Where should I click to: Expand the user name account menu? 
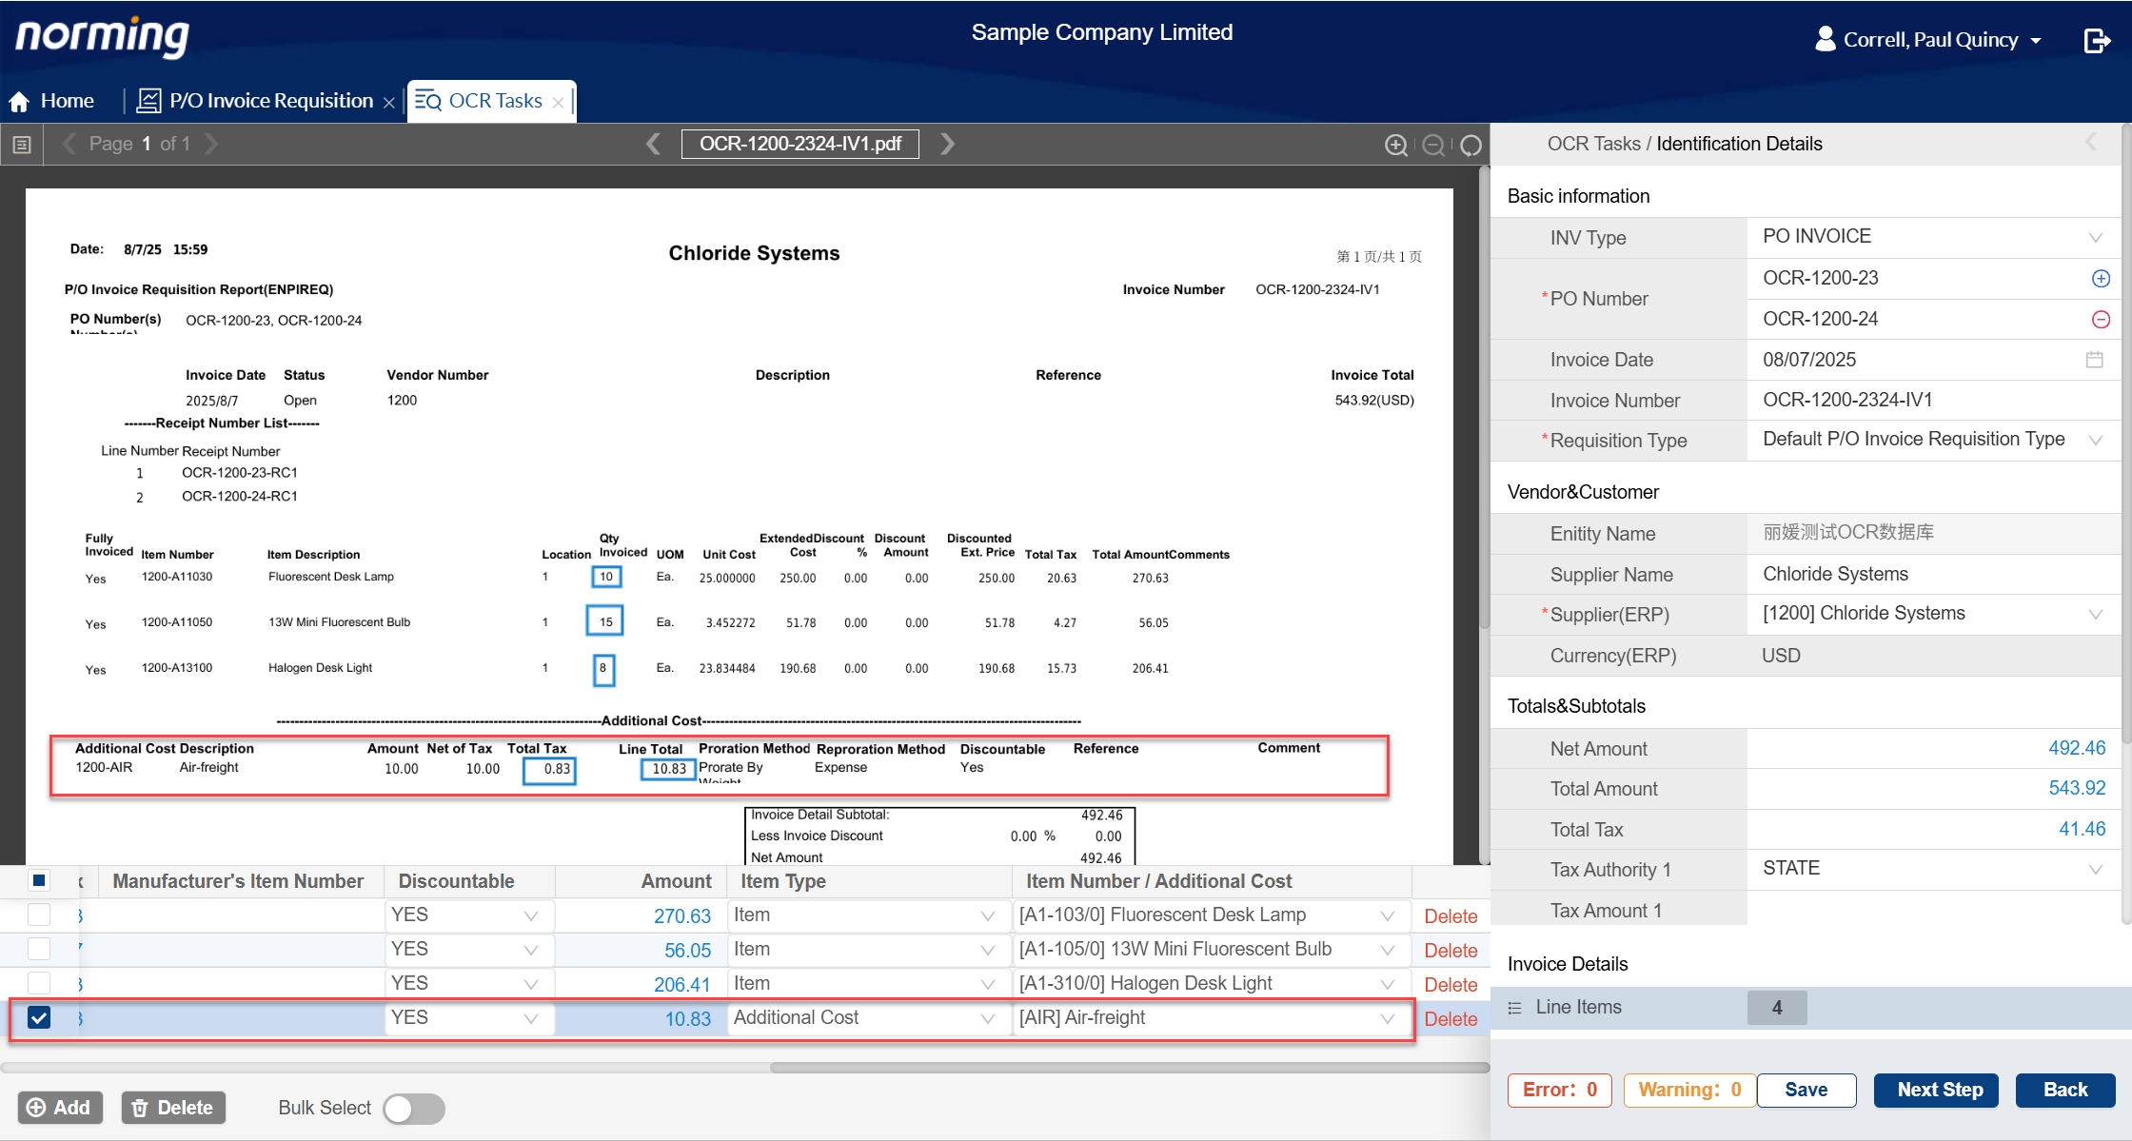point(2036,41)
